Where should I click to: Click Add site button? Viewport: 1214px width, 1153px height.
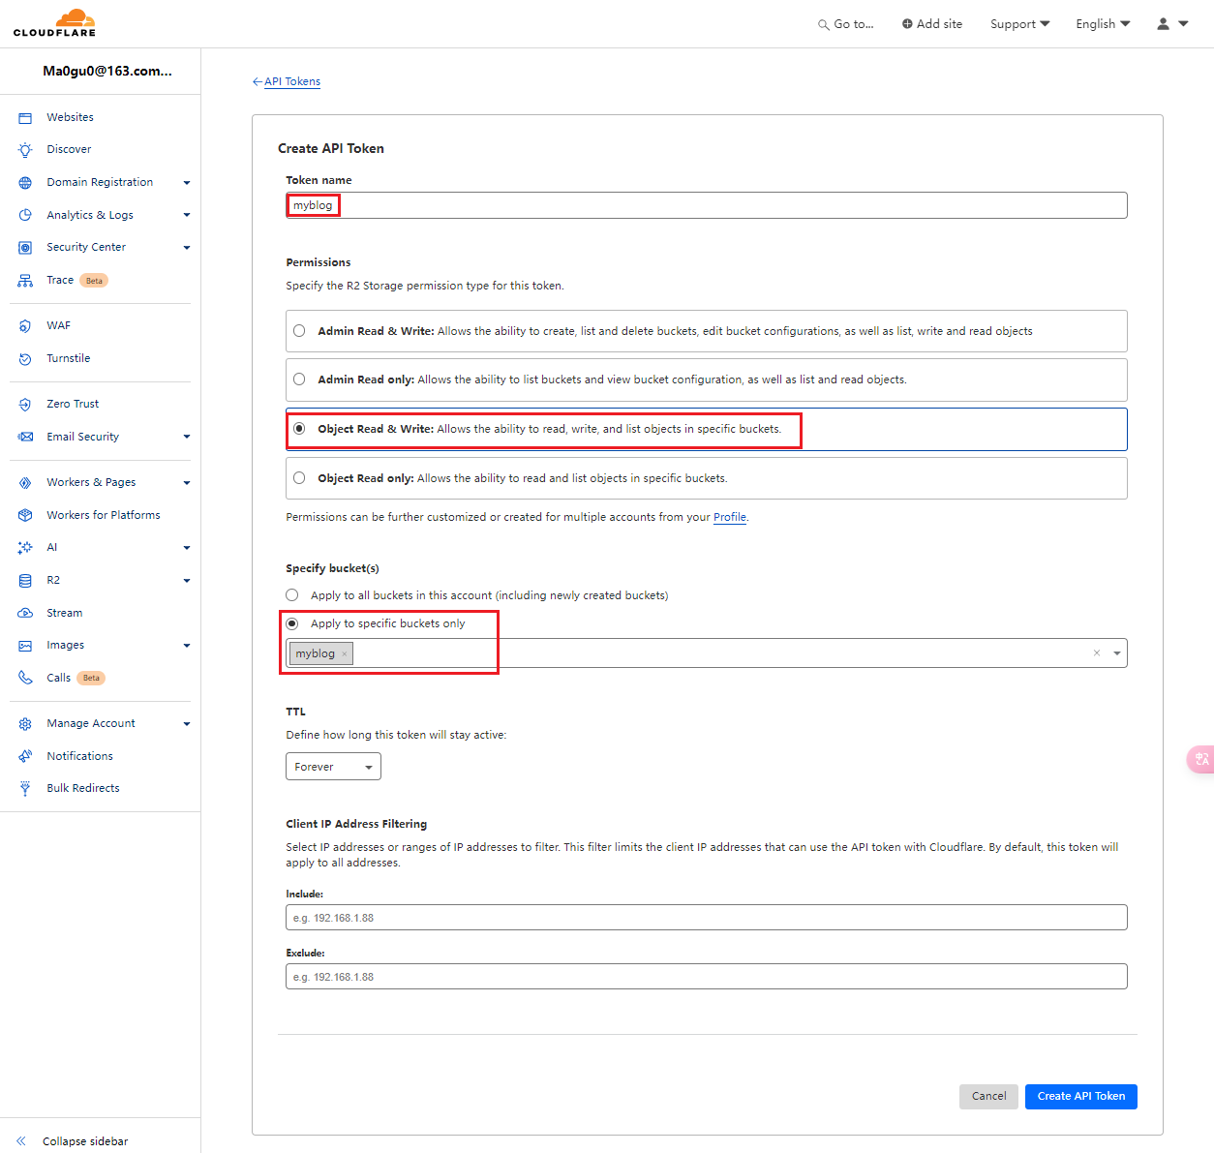pos(932,24)
